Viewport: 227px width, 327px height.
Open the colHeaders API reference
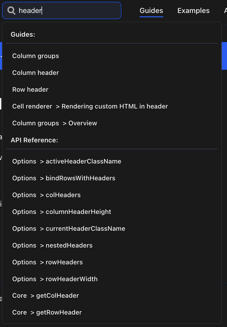(46, 195)
